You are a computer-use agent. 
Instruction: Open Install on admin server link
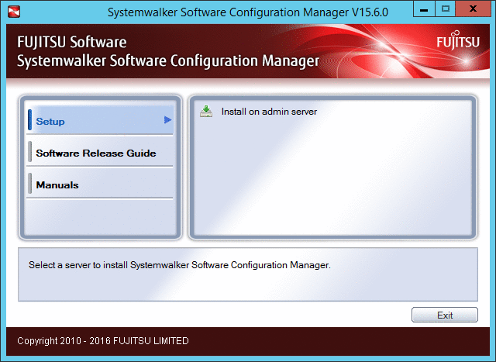[x=269, y=112]
